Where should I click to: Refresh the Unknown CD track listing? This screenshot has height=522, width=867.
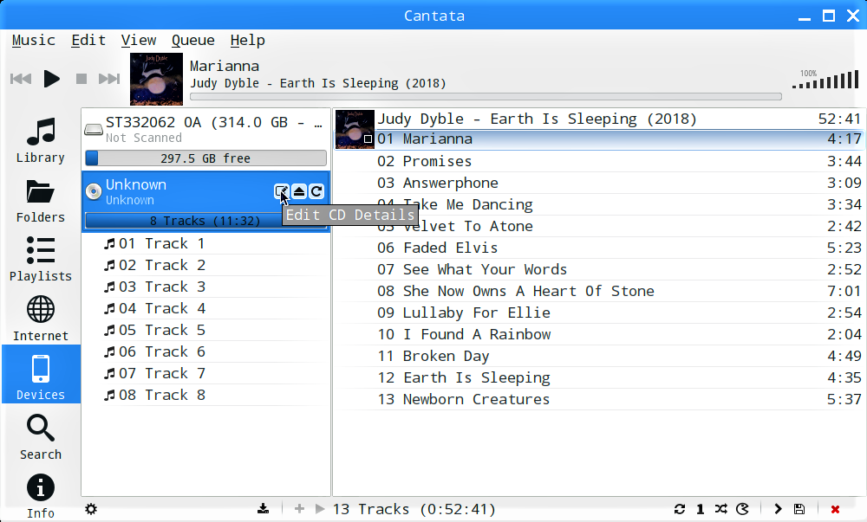tap(316, 191)
